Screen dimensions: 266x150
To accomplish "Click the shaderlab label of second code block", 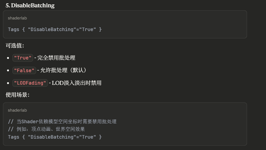I will (17, 110).
